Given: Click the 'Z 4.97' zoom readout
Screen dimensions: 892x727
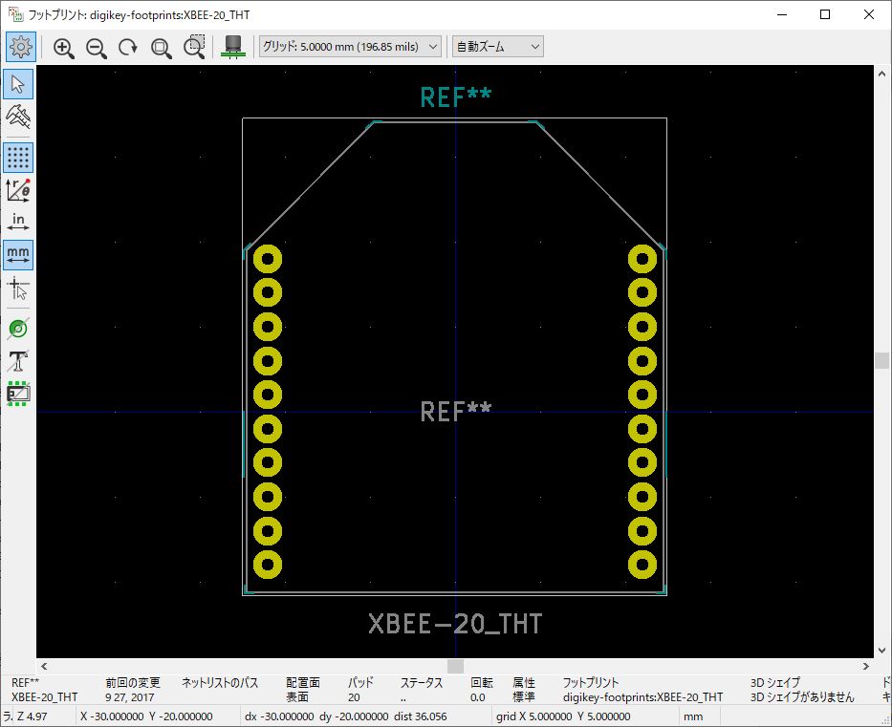Looking at the screenshot, I should coord(33,716).
